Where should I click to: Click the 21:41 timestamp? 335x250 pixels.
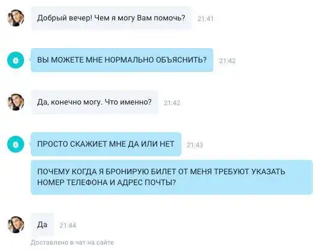[205, 19]
